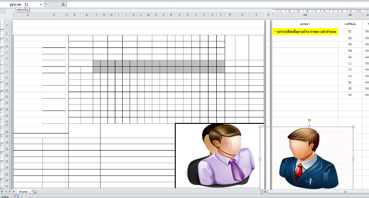Select row 1 header
The image size is (369, 198).
[x=7, y=25]
